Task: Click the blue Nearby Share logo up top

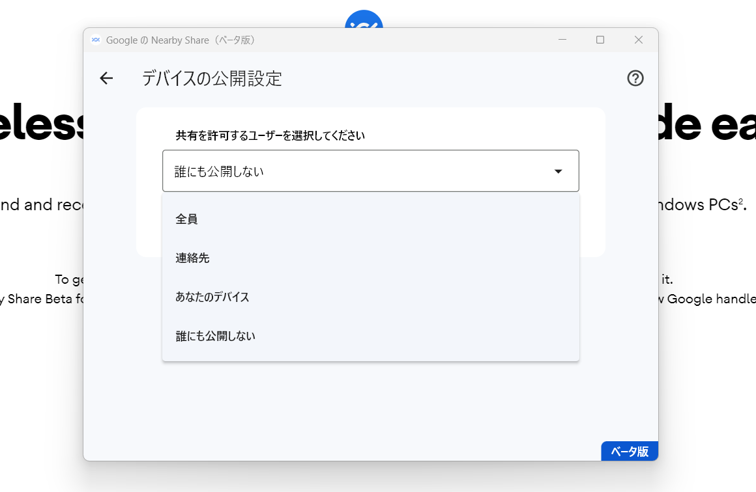Action: click(363, 20)
